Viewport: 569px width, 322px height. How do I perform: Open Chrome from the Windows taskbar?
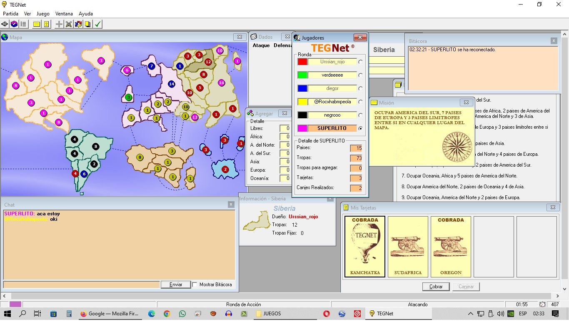coord(167,314)
